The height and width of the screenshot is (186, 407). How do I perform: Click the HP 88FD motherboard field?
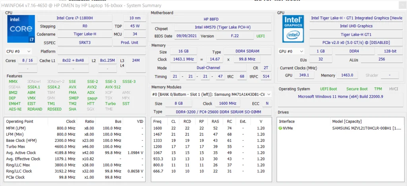pos(211,19)
